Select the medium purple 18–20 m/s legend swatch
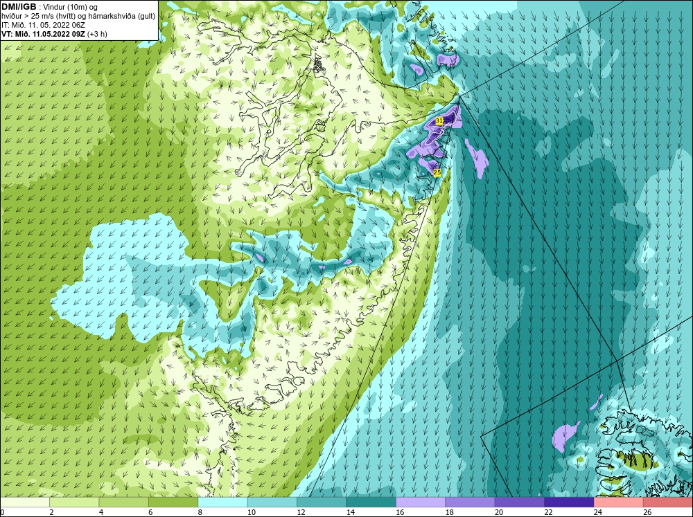This screenshot has height=517, width=693. (471, 502)
